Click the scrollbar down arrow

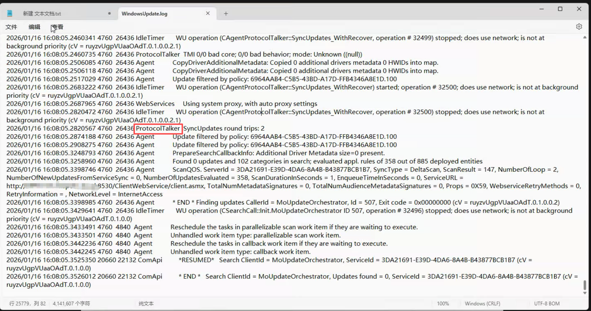pos(585,293)
